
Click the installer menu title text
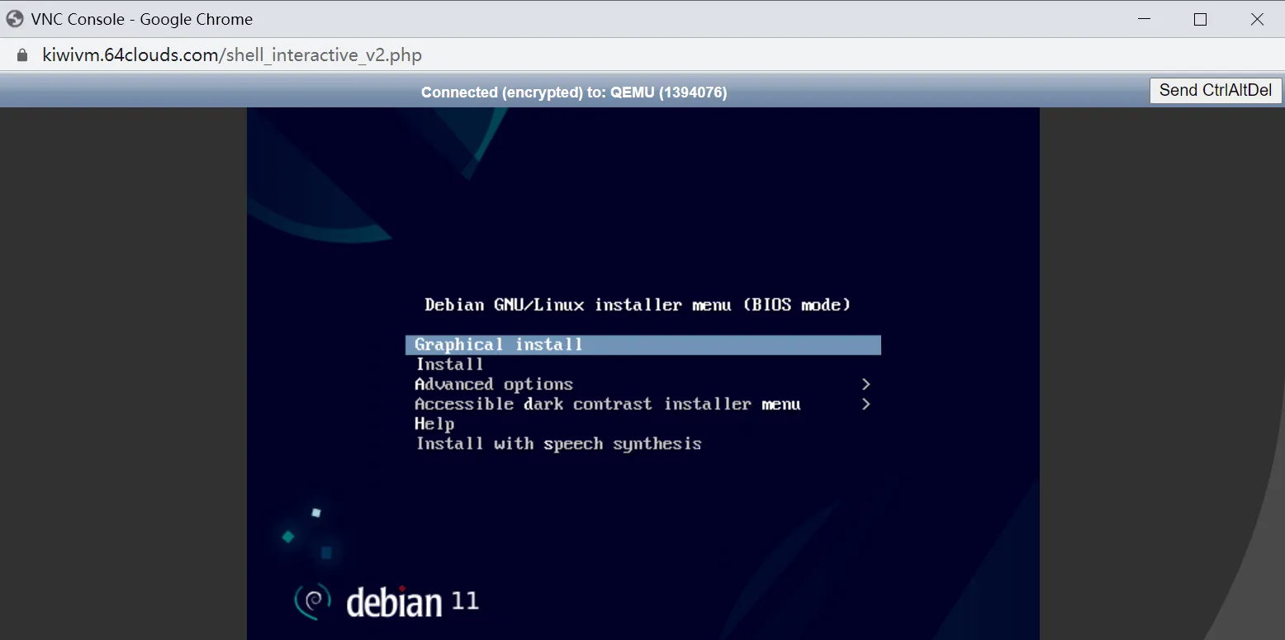pos(638,305)
